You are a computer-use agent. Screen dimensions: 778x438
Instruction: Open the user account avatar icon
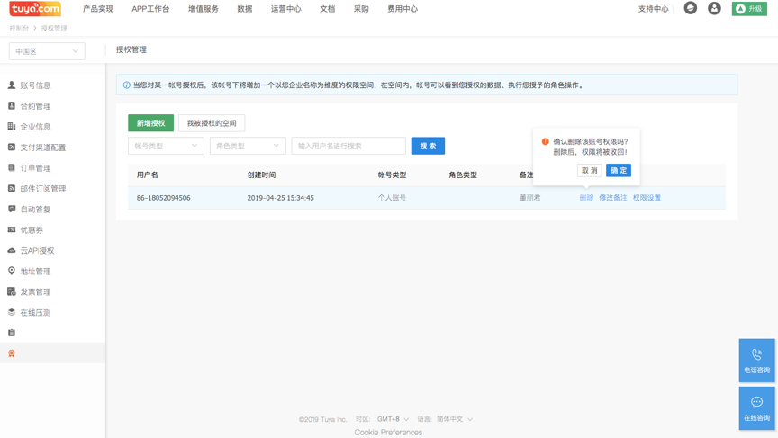(x=714, y=8)
